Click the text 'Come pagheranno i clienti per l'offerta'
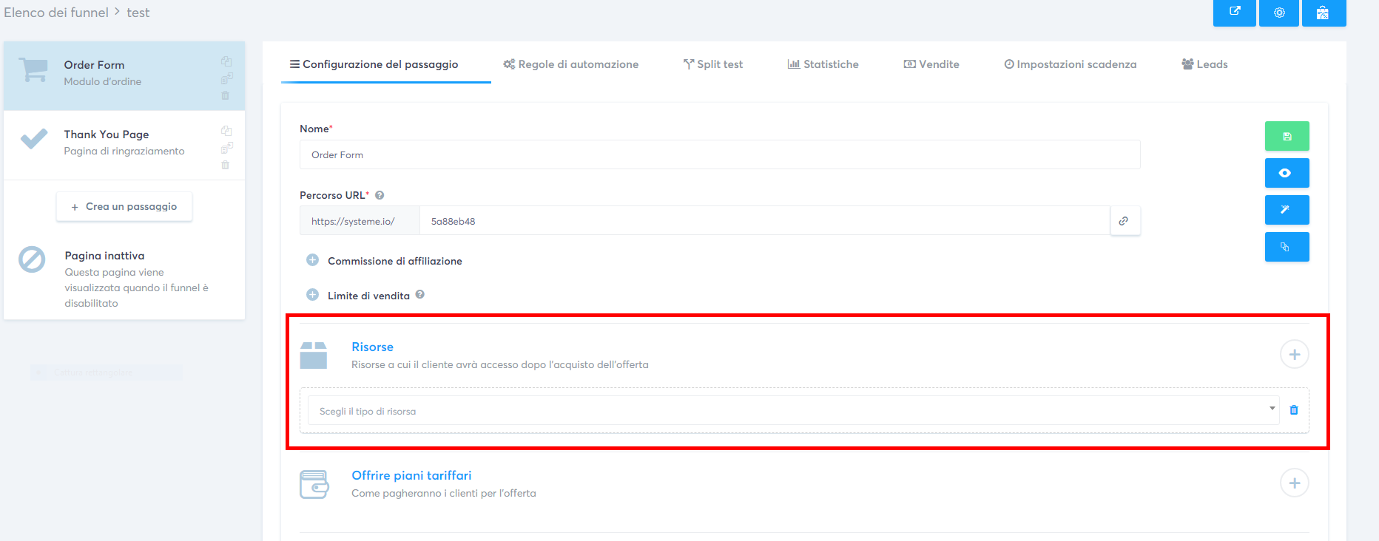Image resolution: width=1379 pixels, height=541 pixels. point(444,493)
